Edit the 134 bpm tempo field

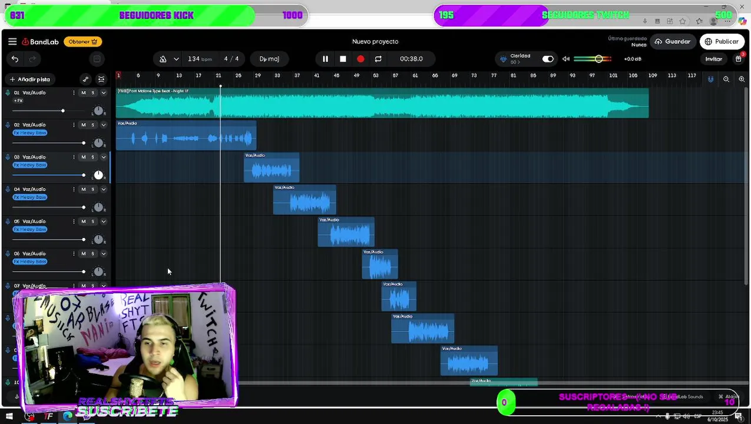point(200,59)
